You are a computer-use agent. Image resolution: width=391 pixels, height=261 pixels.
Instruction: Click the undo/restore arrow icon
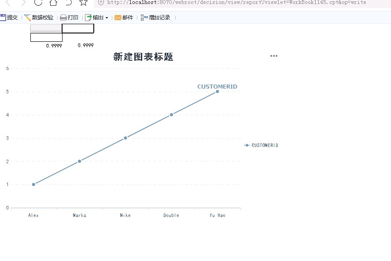(69, 3)
